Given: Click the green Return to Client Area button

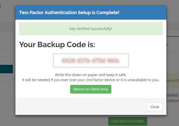Looking at the screenshot, I should [x=91, y=89].
